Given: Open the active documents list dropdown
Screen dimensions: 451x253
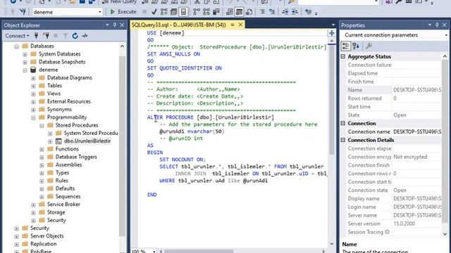Looking at the screenshot, I should pos(333,25).
